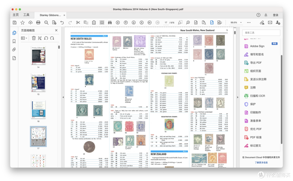Screen dimensions: 293x181
Task: Click the tools pane scrollbar
Action: point(282,99)
